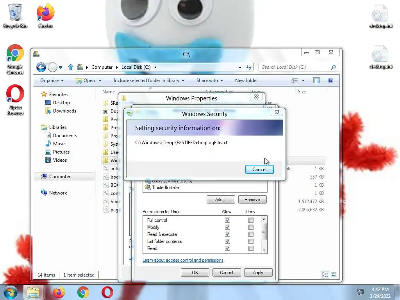The width and height of the screenshot is (400, 300).
Task: Click Add... in permissions dialog
Action: [x=221, y=200]
